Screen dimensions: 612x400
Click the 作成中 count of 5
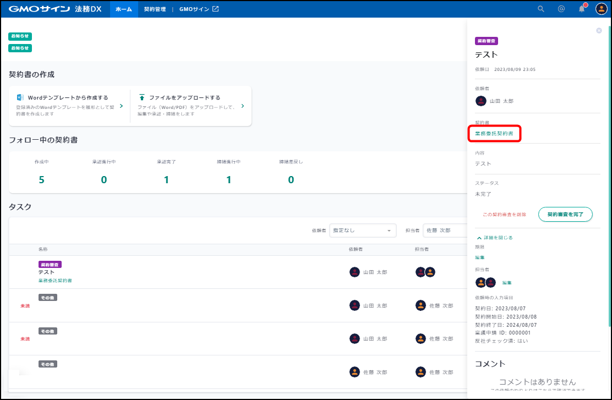pyautogui.click(x=42, y=180)
